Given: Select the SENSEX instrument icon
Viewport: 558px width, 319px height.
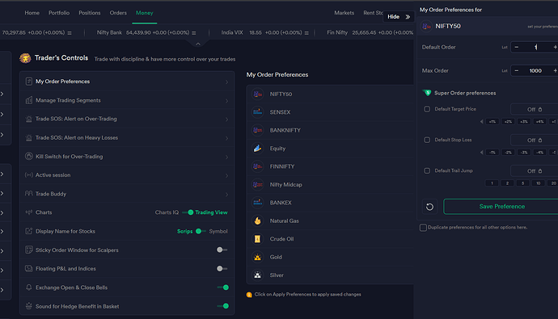Looking at the screenshot, I should (257, 112).
